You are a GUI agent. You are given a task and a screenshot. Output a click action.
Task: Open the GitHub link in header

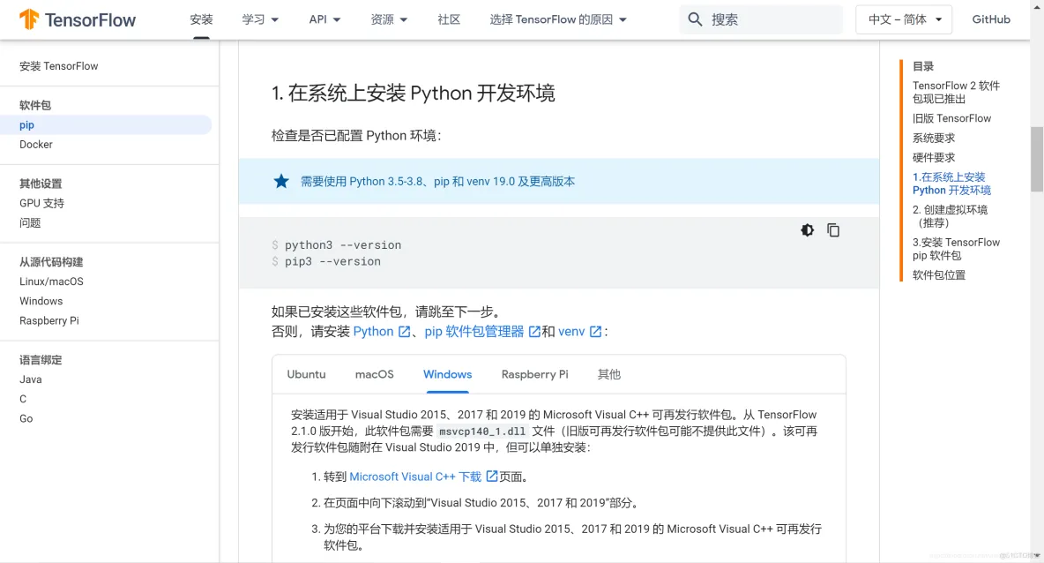(991, 19)
